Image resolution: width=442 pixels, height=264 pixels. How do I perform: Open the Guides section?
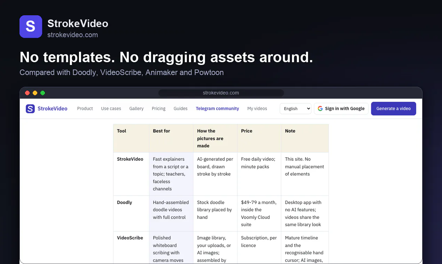(x=181, y=109)
